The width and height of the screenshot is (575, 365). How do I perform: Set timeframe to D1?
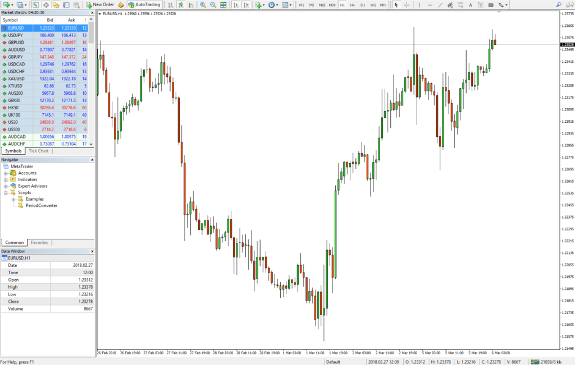[x=363, y=4]
